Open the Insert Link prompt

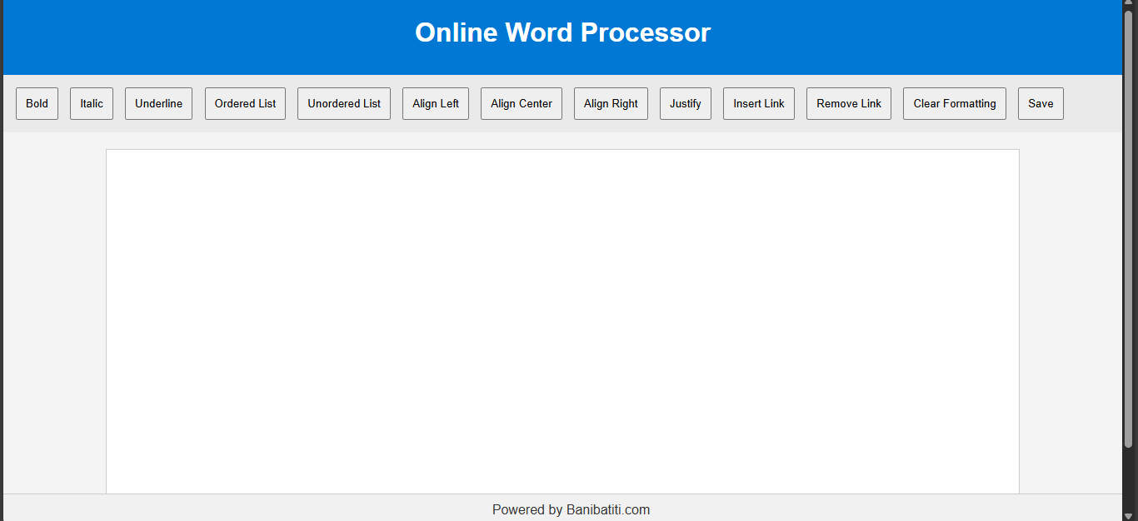[758, 104]
